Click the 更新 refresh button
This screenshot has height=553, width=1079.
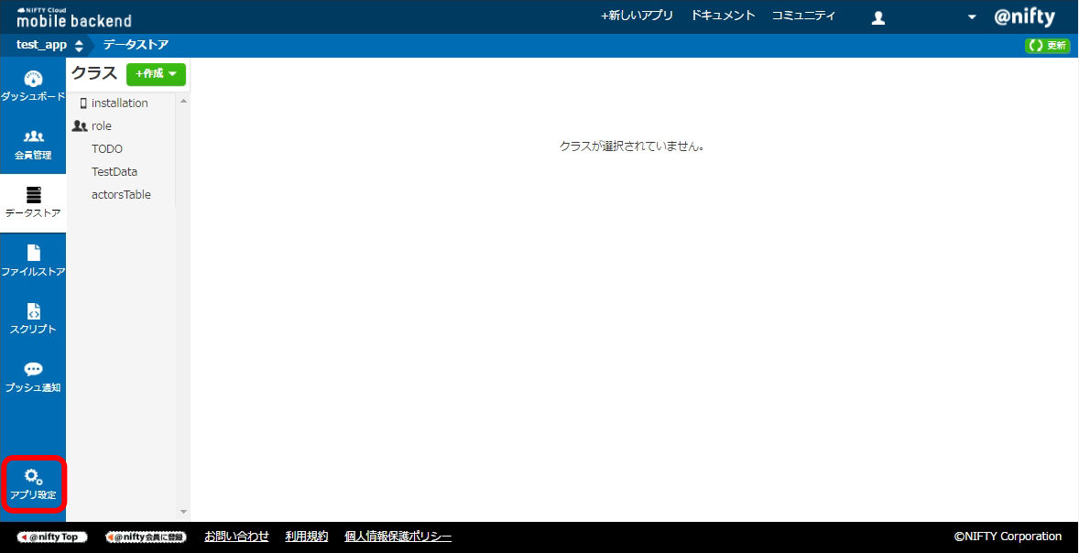[1047, 44]
